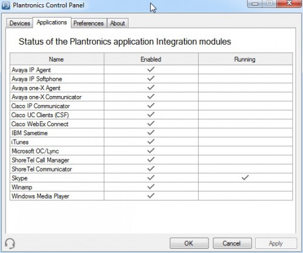
Task: Click the Name column header
Action: [x=57, y=59]
